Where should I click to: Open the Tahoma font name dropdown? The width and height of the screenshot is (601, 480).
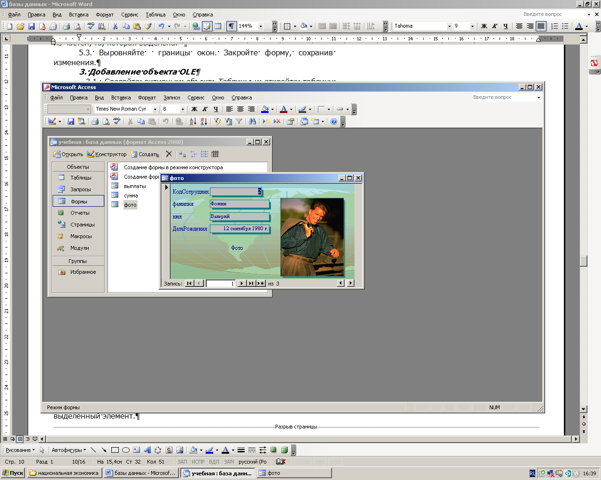tap(449, 26)
